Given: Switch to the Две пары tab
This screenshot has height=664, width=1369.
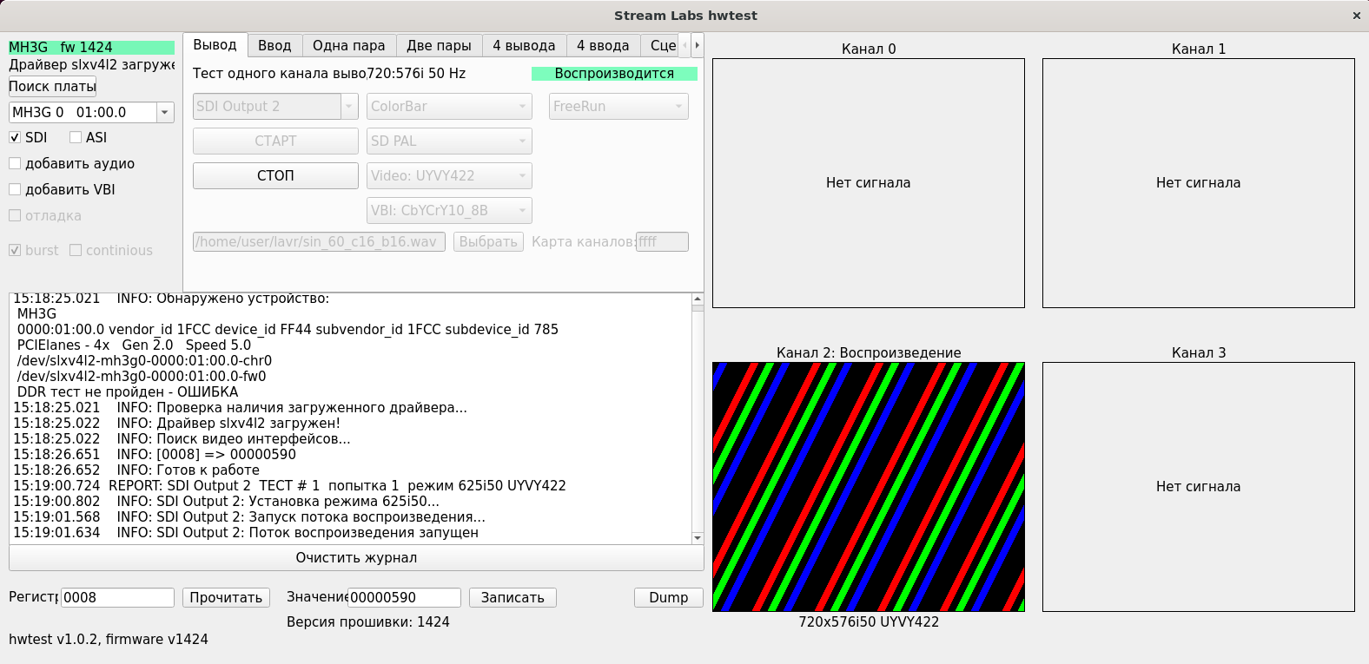Looking at the screenshot, I should click(x=439, y=46).
